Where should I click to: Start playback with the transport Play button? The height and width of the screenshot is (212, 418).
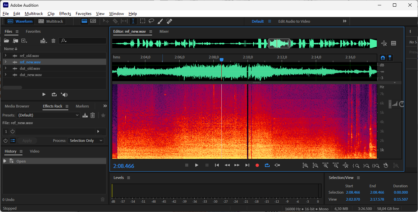click(197, 165)
